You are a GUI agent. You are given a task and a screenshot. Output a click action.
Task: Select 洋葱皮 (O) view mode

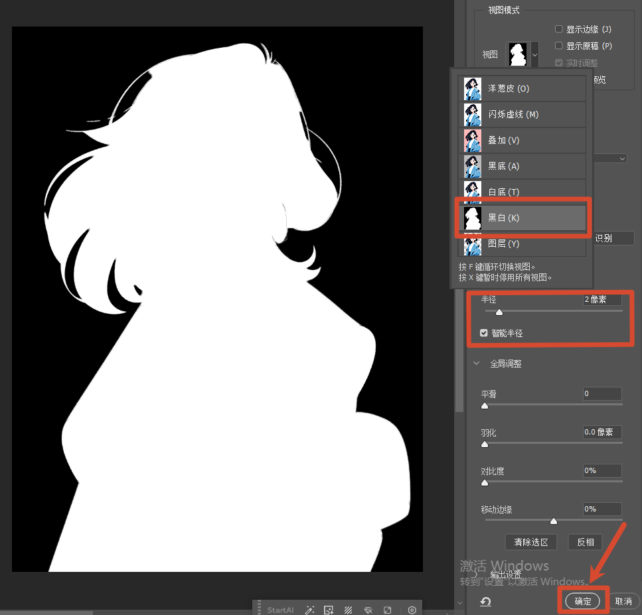pos(522,88)
